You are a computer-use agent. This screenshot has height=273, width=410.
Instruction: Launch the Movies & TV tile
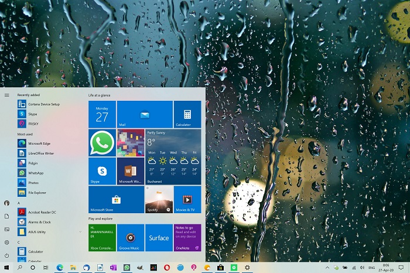pyautogui.click(x=187, y=200)
